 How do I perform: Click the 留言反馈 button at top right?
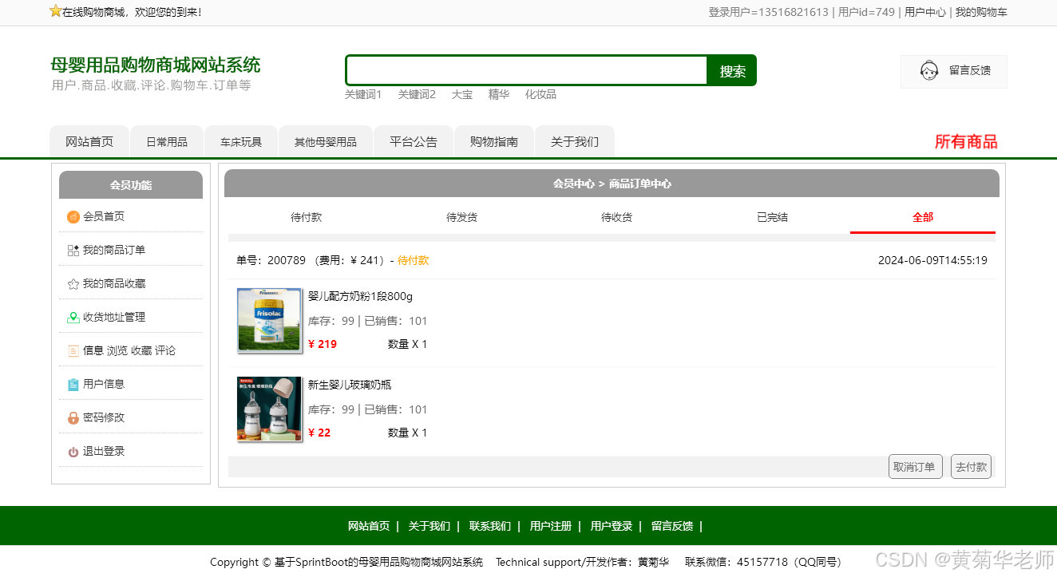[x=954, y=71]
